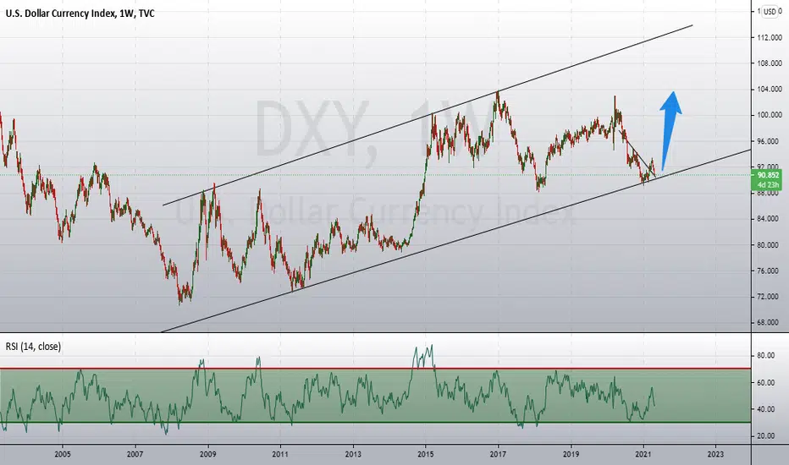Click 72.000 on the price axis
789x465 pixels.
770,297
